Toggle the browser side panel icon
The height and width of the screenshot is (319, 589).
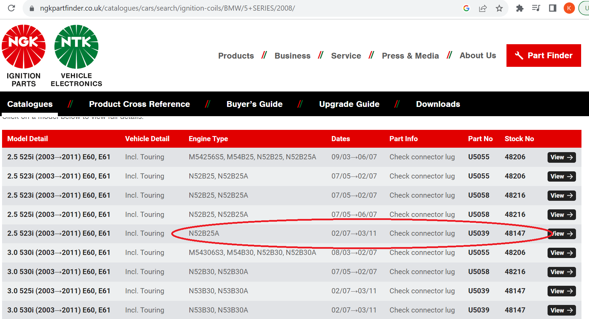point(552,8)
